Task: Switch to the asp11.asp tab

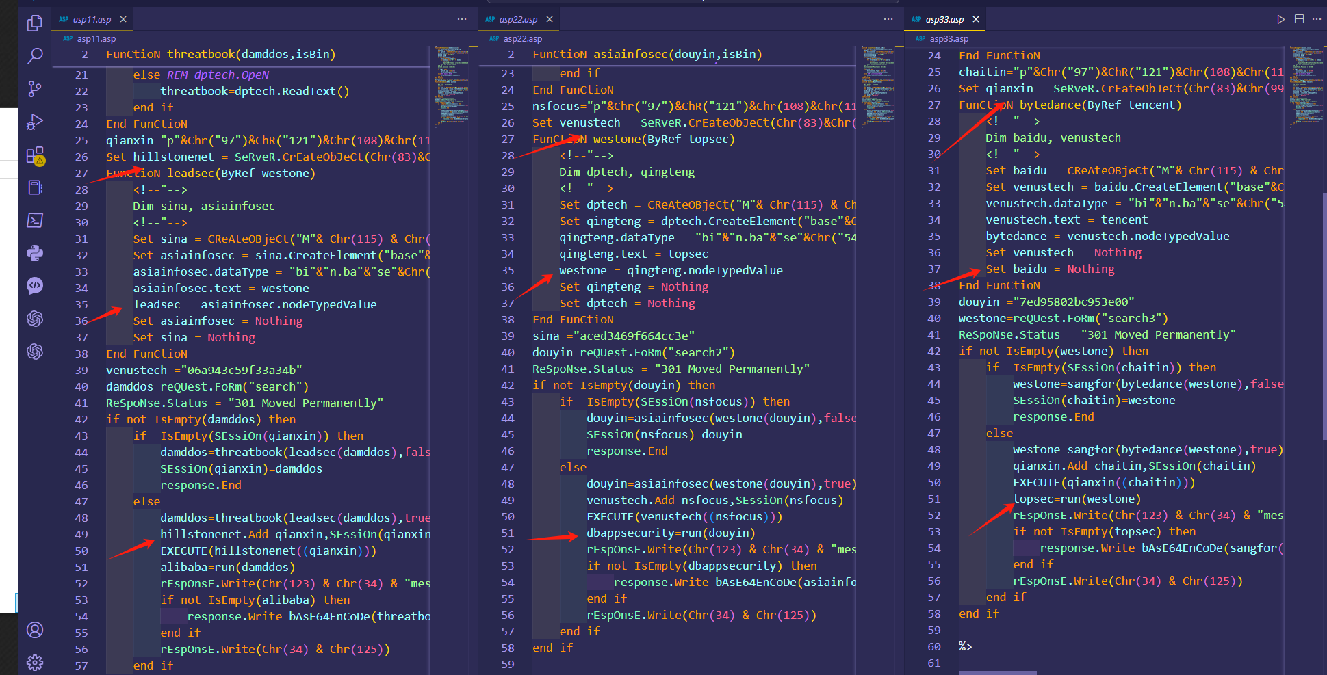Action: tap(92, 19)
